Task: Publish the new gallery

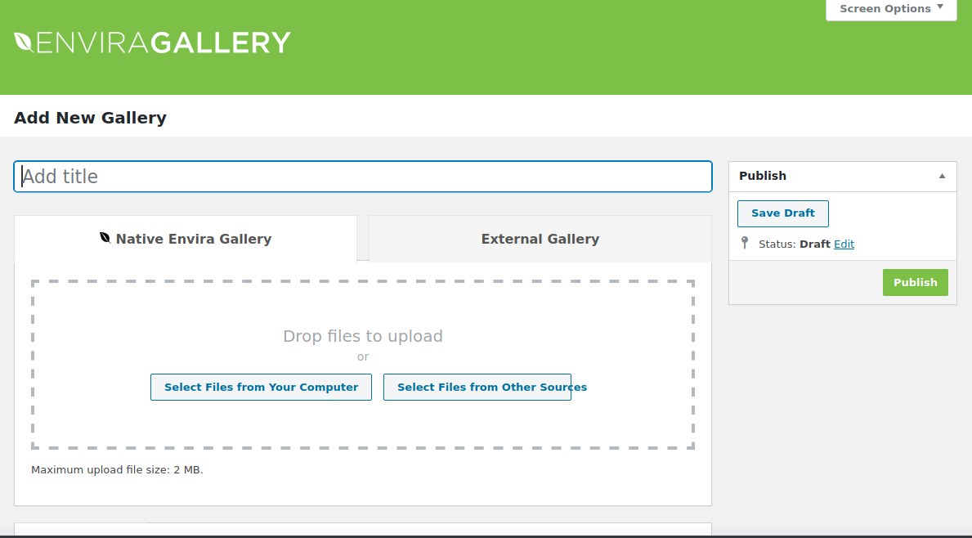Action: [x=915, y=281]
